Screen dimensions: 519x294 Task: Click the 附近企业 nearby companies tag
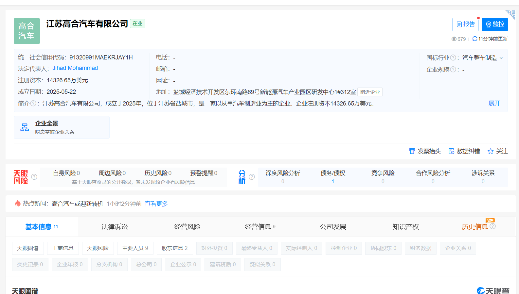click(370, 92)
